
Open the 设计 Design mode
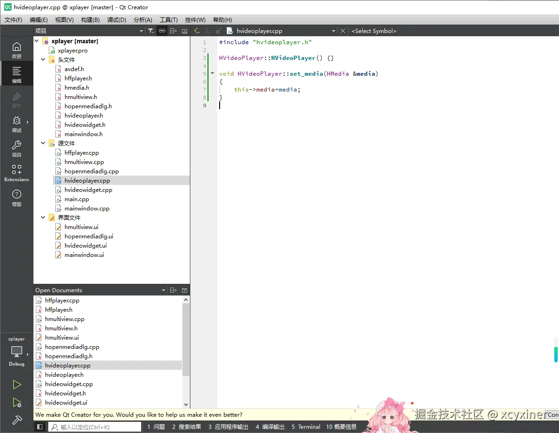point(17,99)
